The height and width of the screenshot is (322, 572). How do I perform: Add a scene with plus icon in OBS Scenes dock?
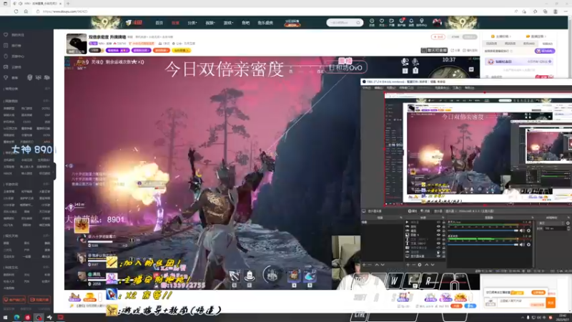(x=364, y=265)
